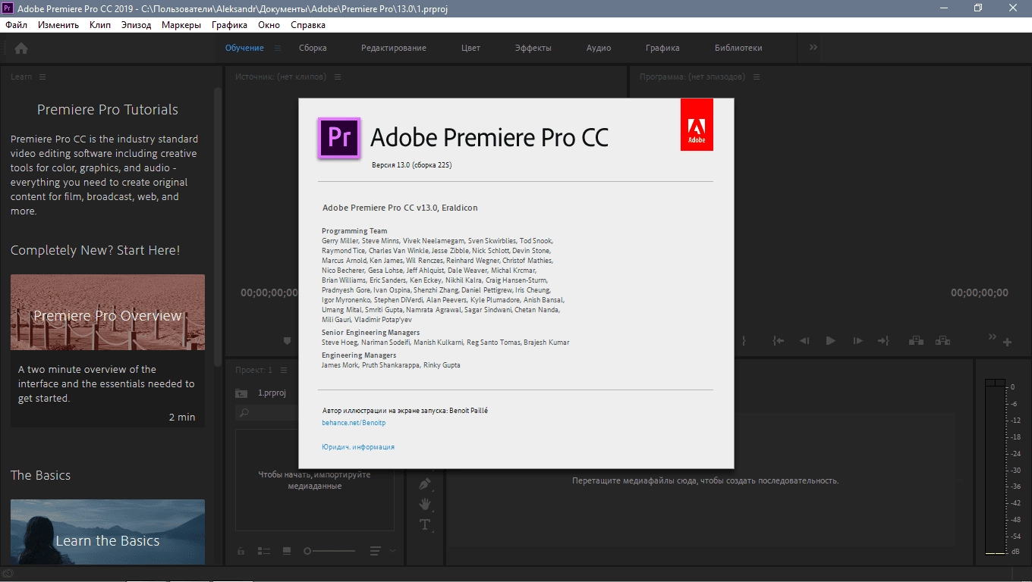Click the status bar icon at bottom-left
The image size is (1032, 582).
(x=8, y=574)
